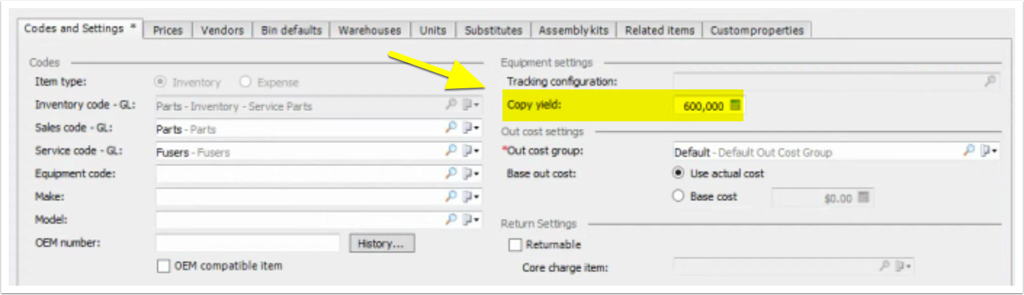Open the Custom properties tab
Screen dimensions: 1024x295
(757, 30)
